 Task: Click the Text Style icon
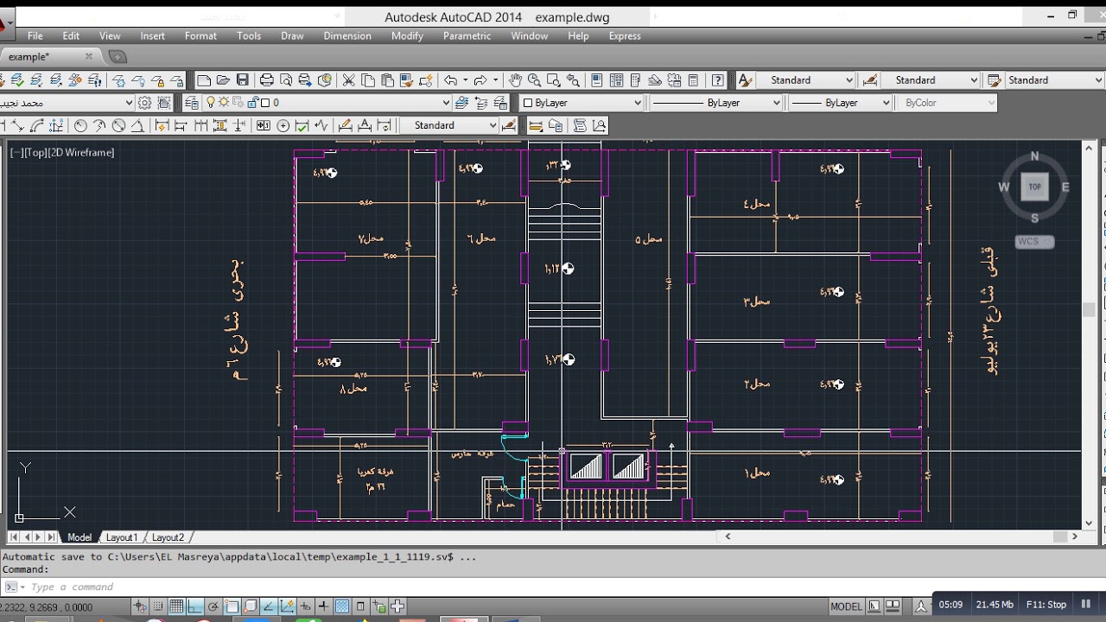(x=745, y=80)
